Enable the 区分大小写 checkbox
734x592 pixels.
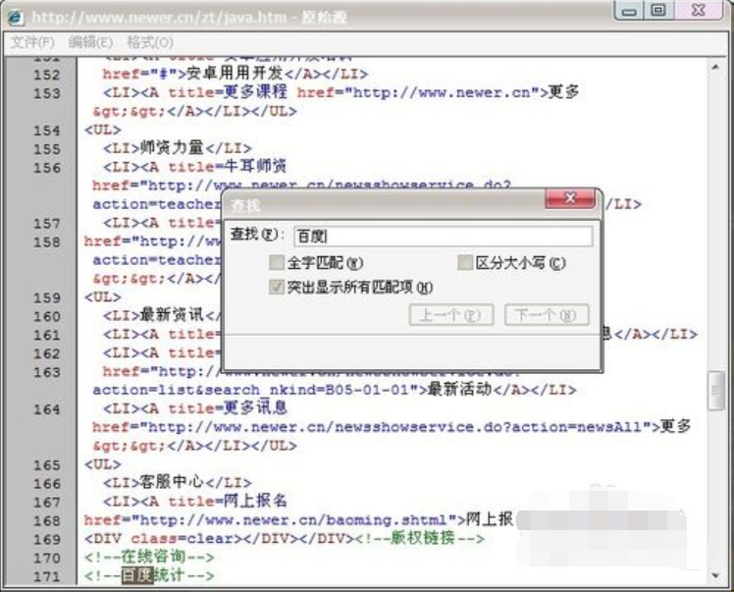[466, 263]
